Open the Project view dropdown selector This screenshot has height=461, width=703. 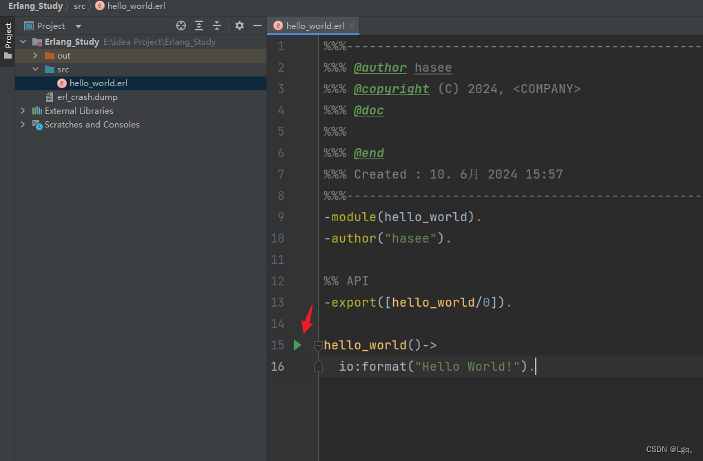[78, 25]
